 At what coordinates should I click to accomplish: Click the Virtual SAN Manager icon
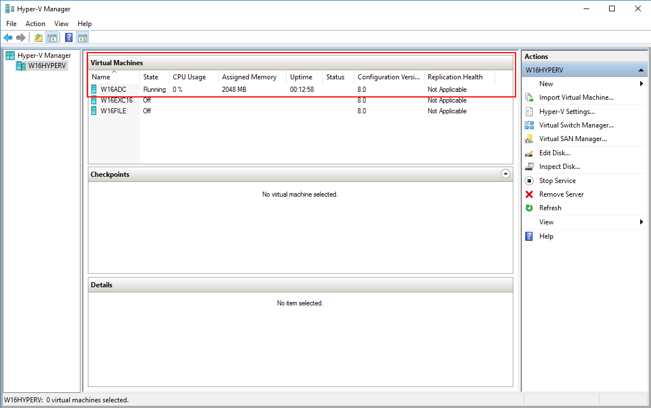(529, 139)
